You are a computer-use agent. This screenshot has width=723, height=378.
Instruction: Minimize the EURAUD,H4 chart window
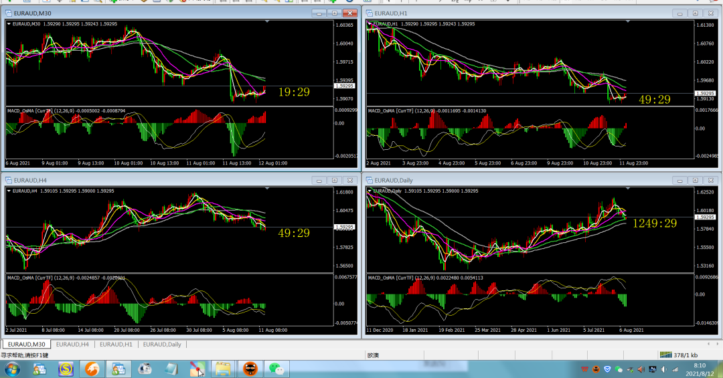coord(319,180)
